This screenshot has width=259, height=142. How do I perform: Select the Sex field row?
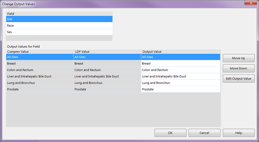(59, 32)
